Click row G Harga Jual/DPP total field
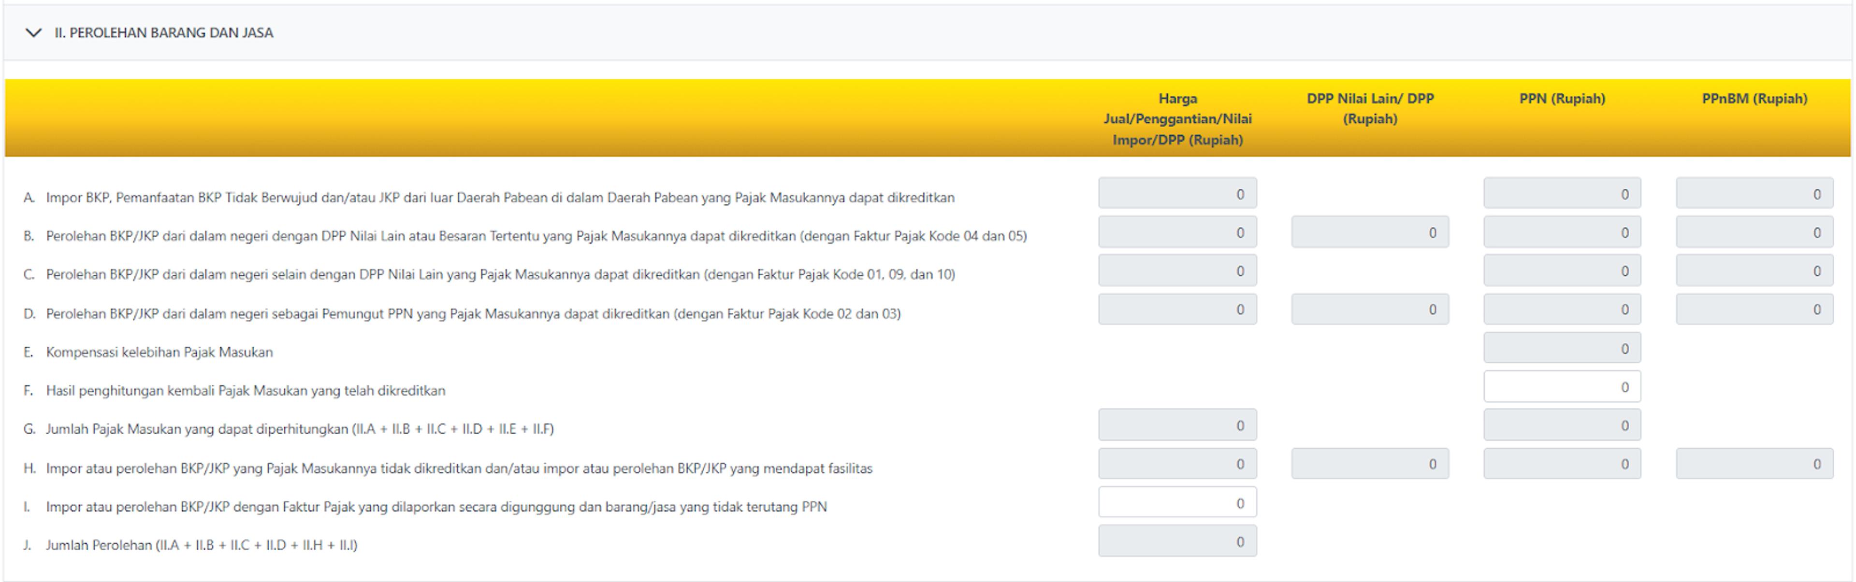1856x582 pixels. pyautogui.click(x=1177, y=425)
